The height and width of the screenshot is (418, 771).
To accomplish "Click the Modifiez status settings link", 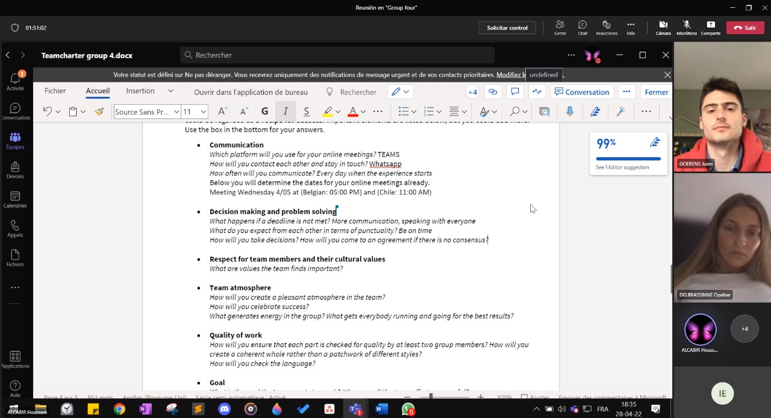I will coord(511,75).
